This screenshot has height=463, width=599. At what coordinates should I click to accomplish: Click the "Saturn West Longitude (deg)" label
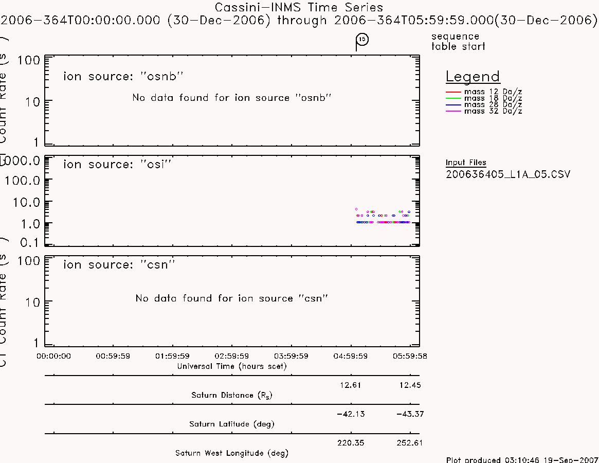(x=231, y=453)
